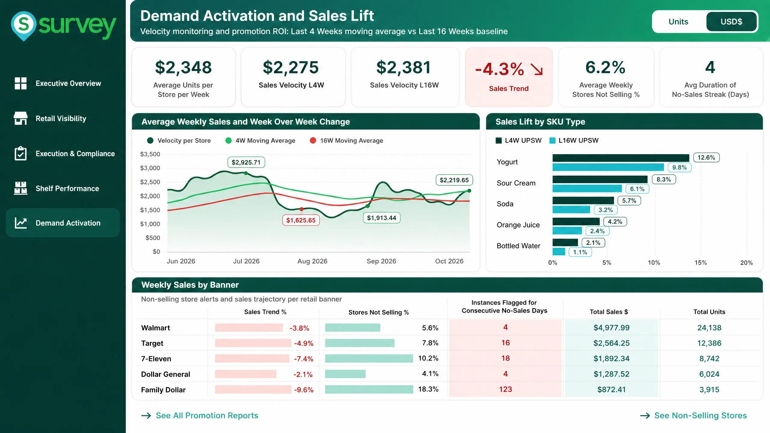Click arrow icon beside See Non-Selling Stores
Screen dimensions: 770x433
coord(645,416)
